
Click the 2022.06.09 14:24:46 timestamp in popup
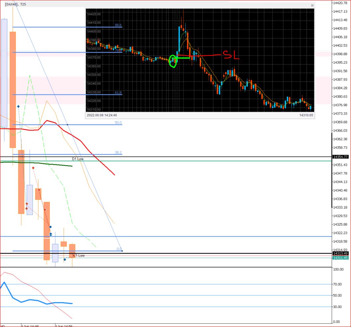tap(102, 115)
